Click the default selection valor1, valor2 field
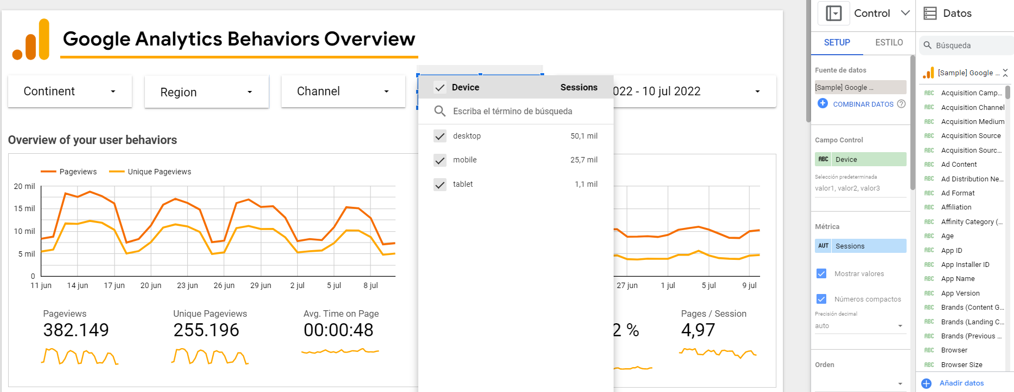The image size is (1014, 392). click(860, 188)
